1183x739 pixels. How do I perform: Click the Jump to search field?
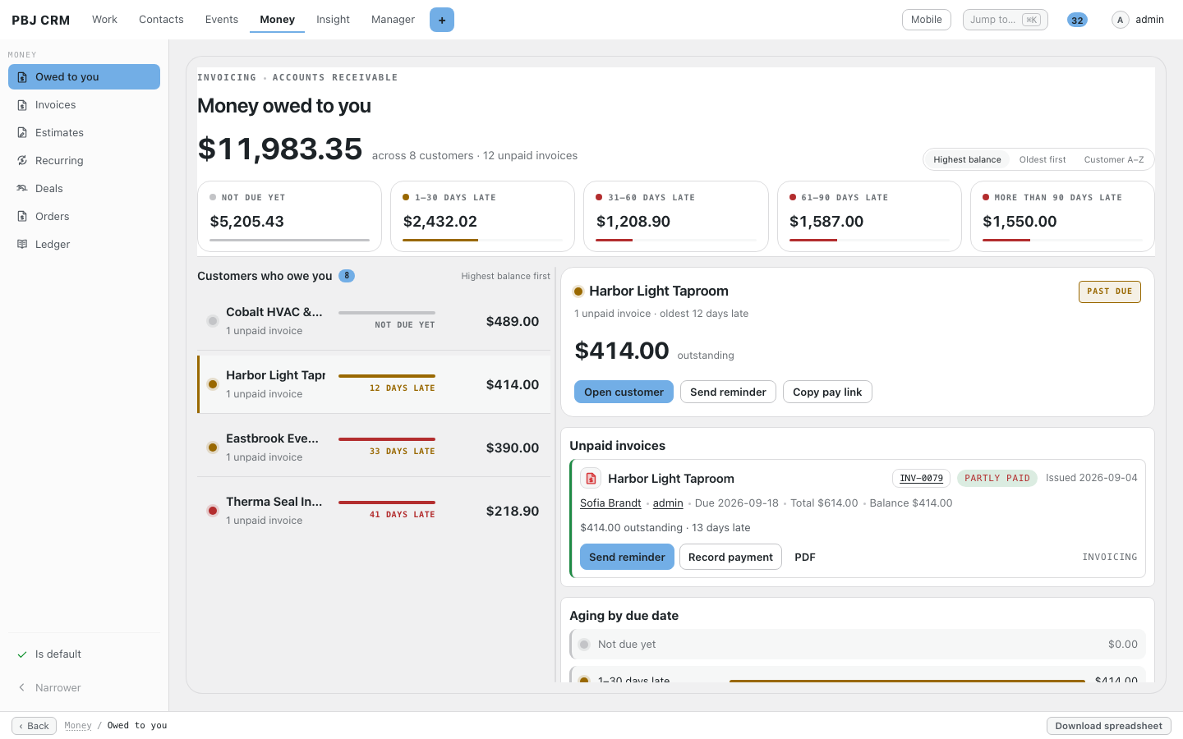(1005, 20)
